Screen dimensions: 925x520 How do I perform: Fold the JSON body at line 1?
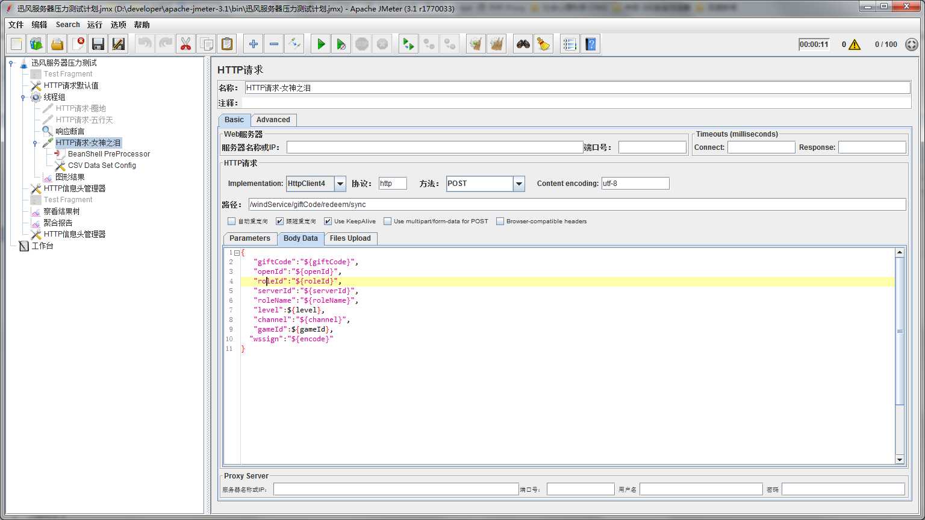(237, 253)
